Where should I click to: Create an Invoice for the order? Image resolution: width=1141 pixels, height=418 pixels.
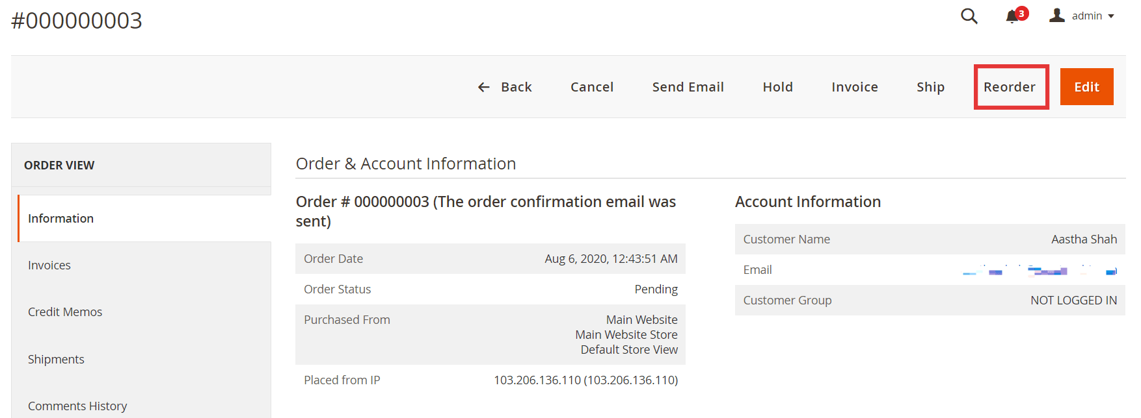854,86
